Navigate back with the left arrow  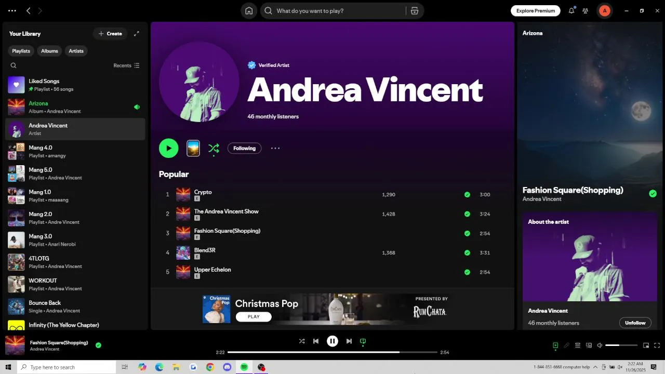[x=29, y=11]
